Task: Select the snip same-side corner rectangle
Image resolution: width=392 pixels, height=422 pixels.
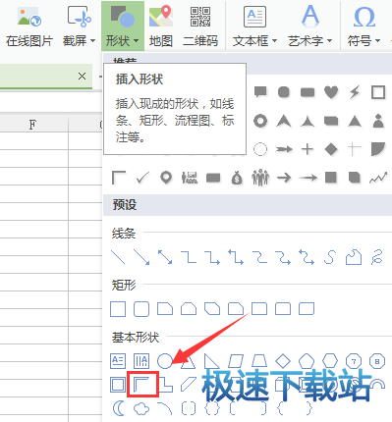Action: pos(189,309)
